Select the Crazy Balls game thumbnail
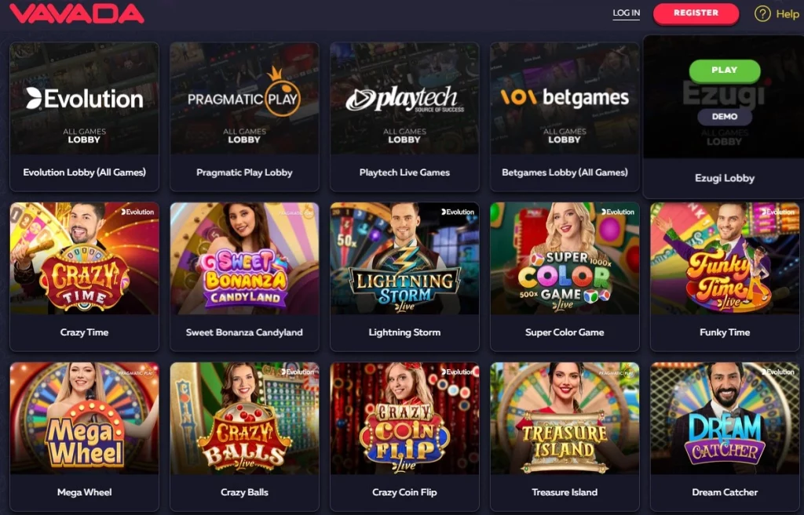 [x=244, y=419]
